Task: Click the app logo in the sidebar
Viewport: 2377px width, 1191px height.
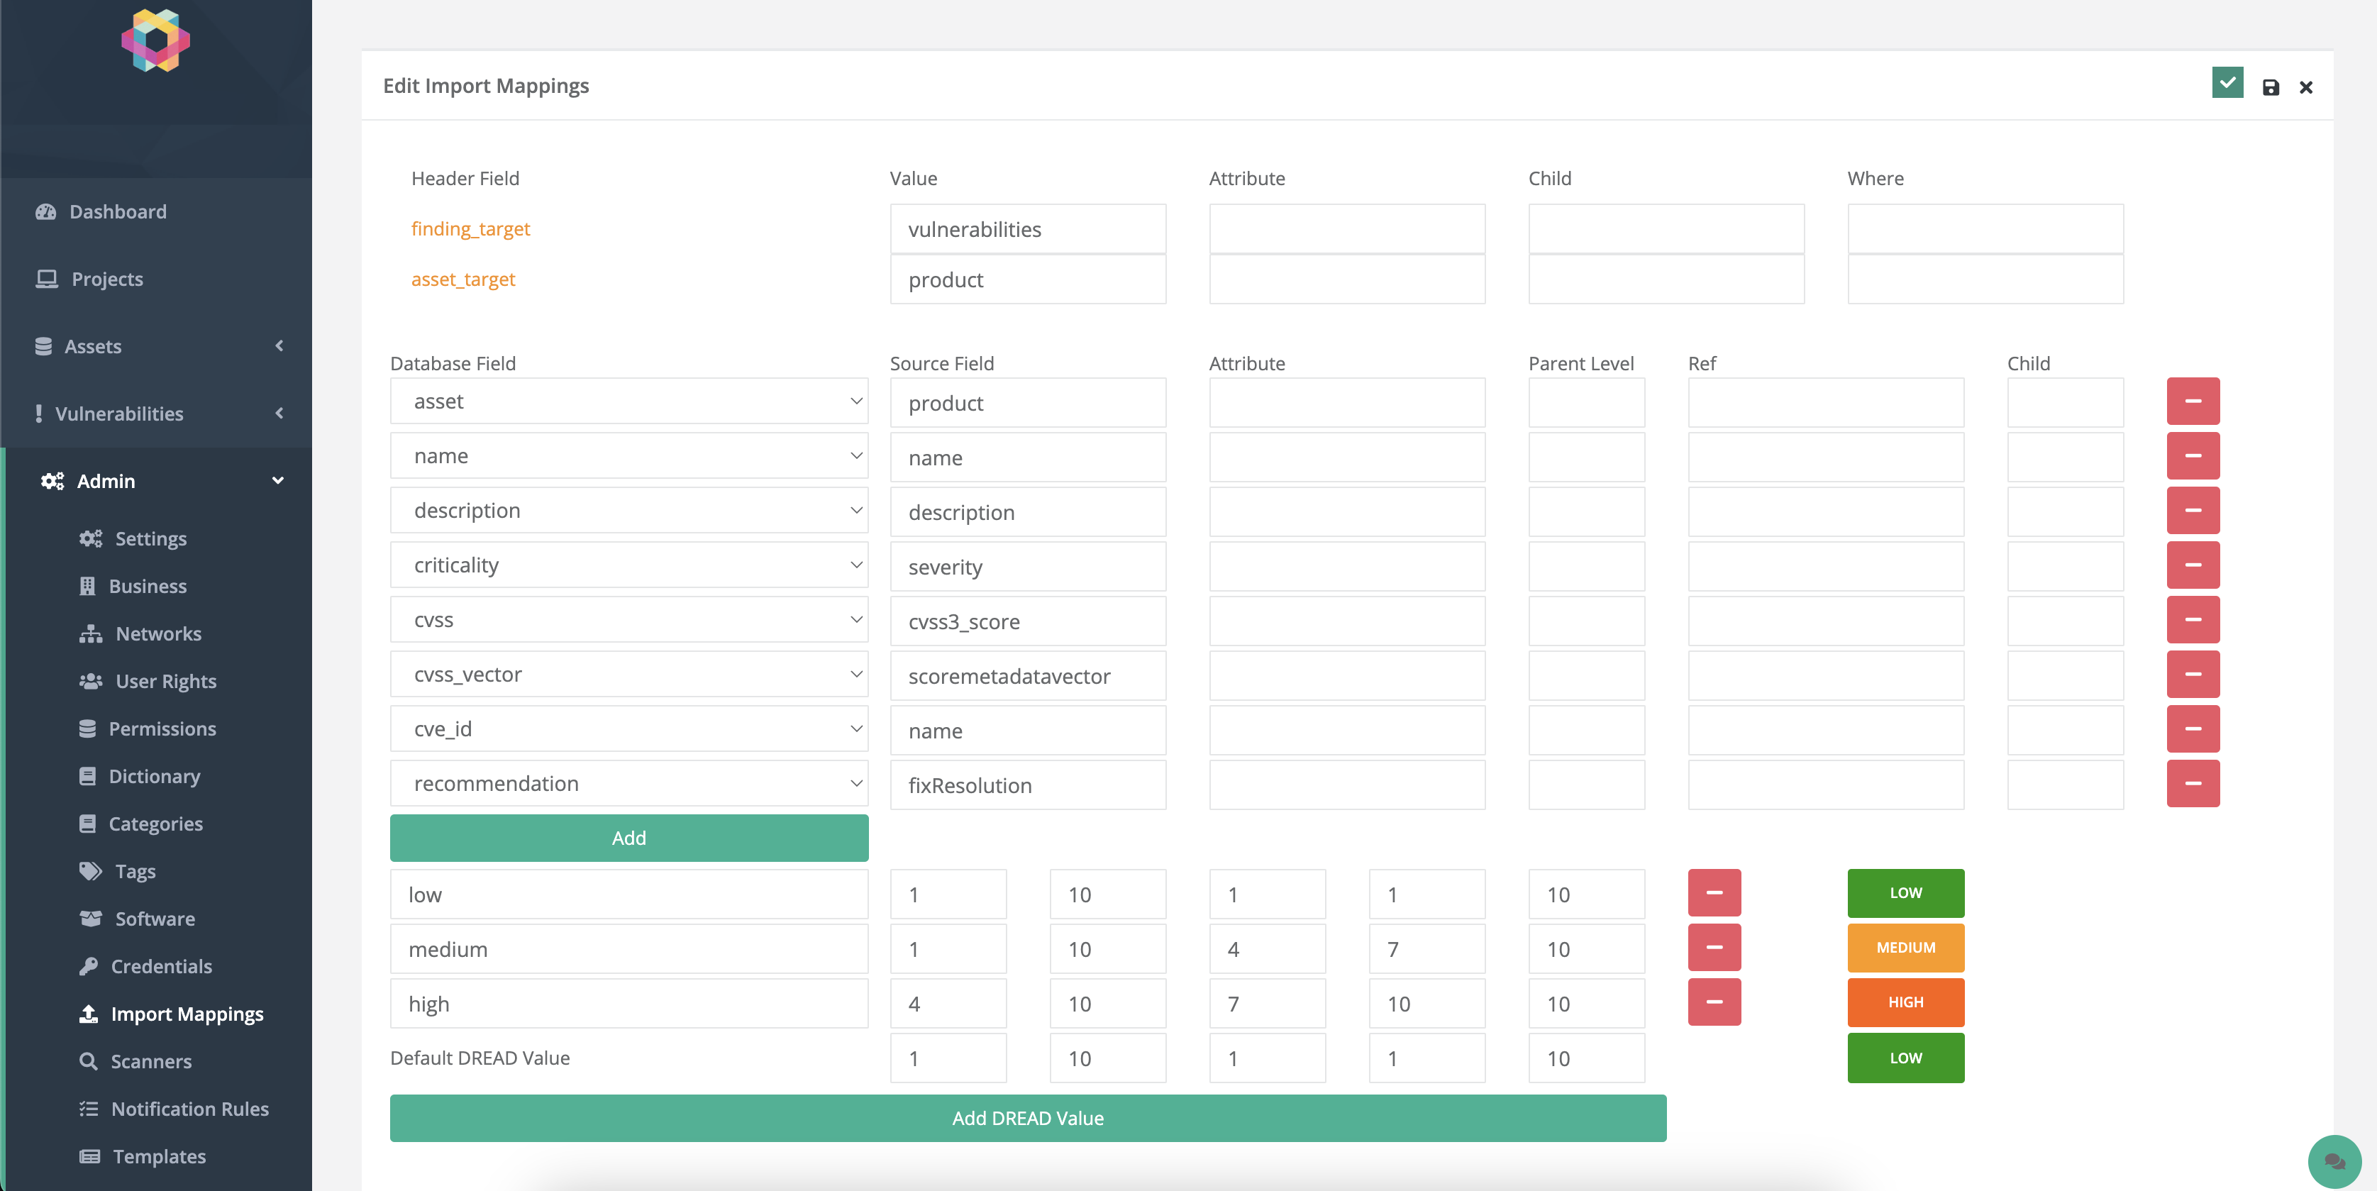Action: (156, 40)
